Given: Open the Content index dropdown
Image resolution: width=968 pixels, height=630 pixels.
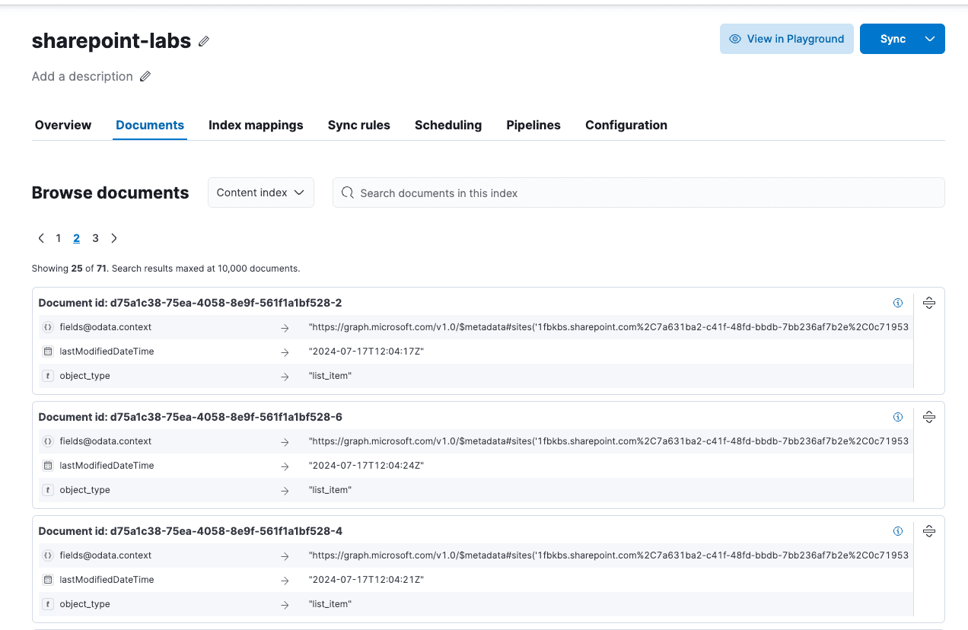Looking at the screenshot, I should (x=260, y=192).
